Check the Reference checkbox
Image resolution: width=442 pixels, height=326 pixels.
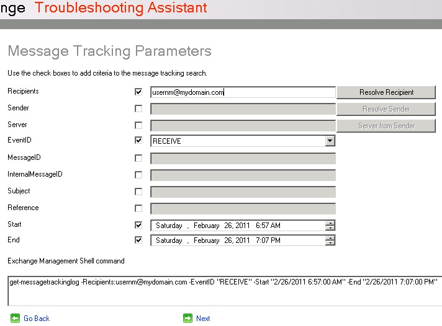138,208
